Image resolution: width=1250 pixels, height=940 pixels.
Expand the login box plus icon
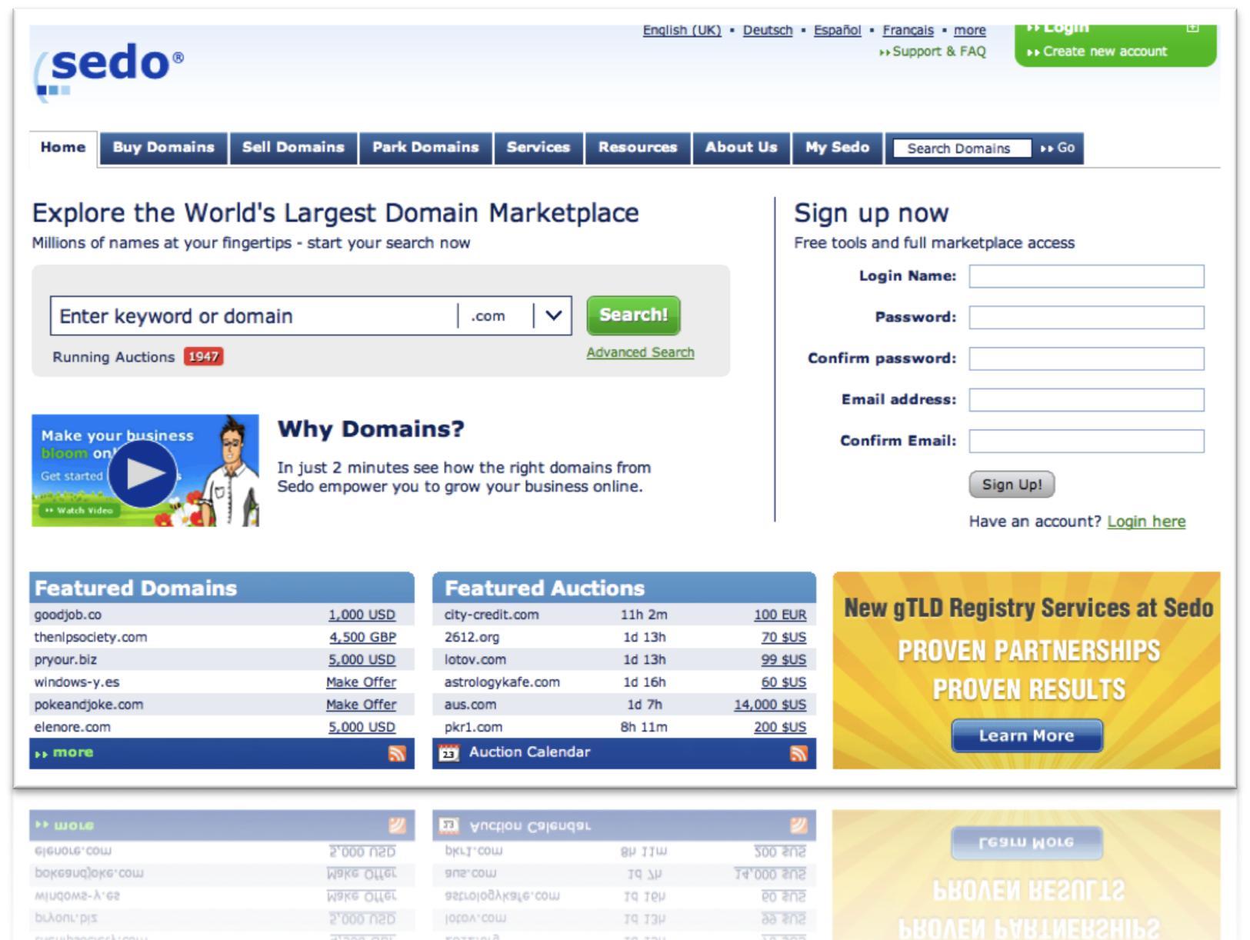coord(1192,28)
